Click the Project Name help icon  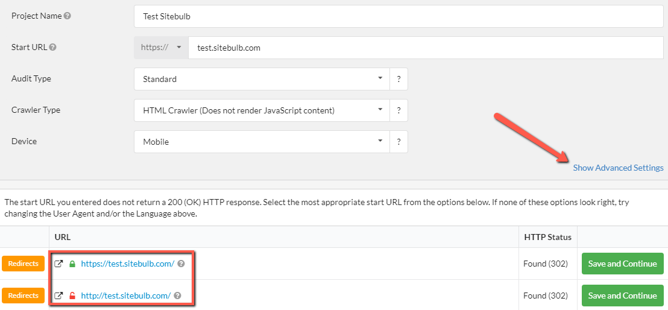pos(68,16)
